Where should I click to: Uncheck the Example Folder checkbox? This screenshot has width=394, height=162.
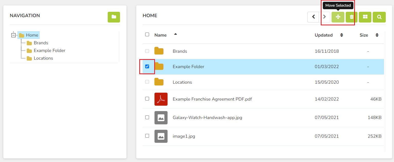tap(147, 67)
